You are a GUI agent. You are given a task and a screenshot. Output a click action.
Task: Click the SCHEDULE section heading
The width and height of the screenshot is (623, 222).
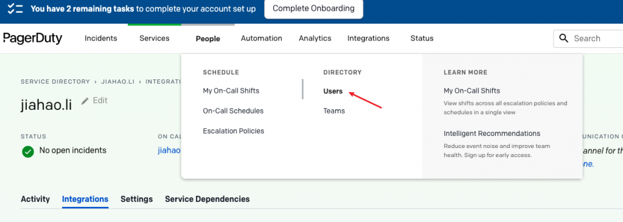pyautogui.click(x=221, y=73)
